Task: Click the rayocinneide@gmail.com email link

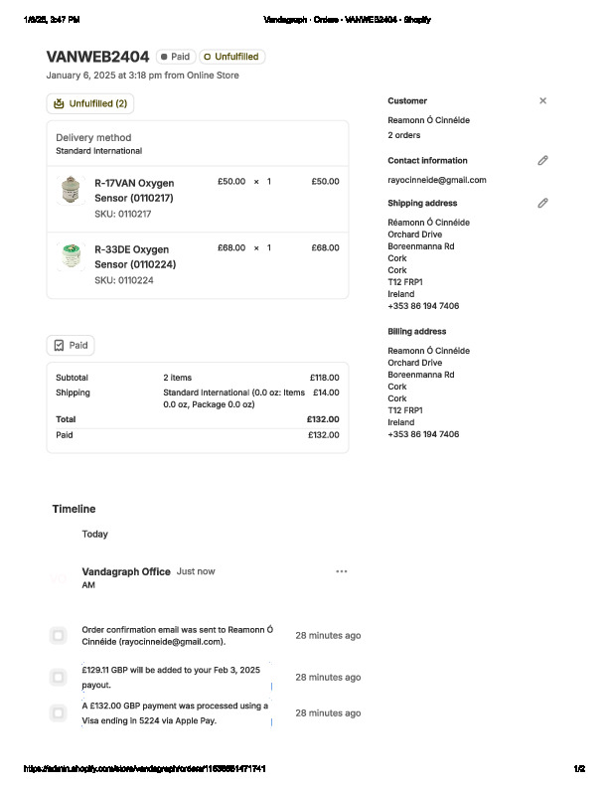Action: pos(436,180)
